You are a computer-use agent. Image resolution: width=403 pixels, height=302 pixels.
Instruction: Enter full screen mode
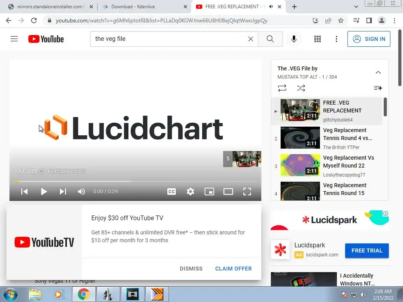click(x=247, y=192)
